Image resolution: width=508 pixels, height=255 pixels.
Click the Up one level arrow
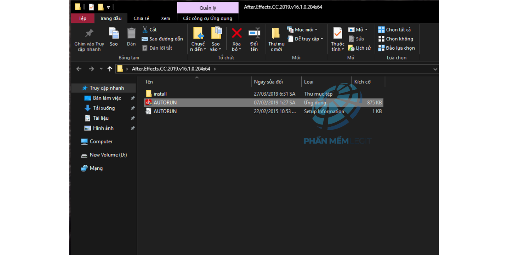pyautogui.click(x=110, y=69)
